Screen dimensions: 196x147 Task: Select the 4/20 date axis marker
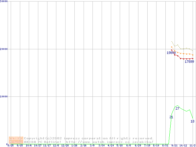[110, 145]
